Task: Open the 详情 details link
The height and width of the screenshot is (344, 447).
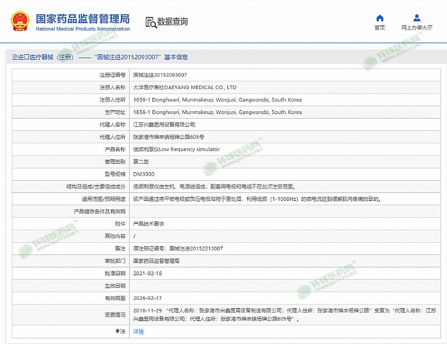Action: (138, 332)
